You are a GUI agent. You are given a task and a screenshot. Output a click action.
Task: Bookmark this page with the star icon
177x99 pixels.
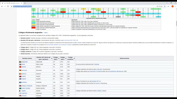click(x=165, y=6)
